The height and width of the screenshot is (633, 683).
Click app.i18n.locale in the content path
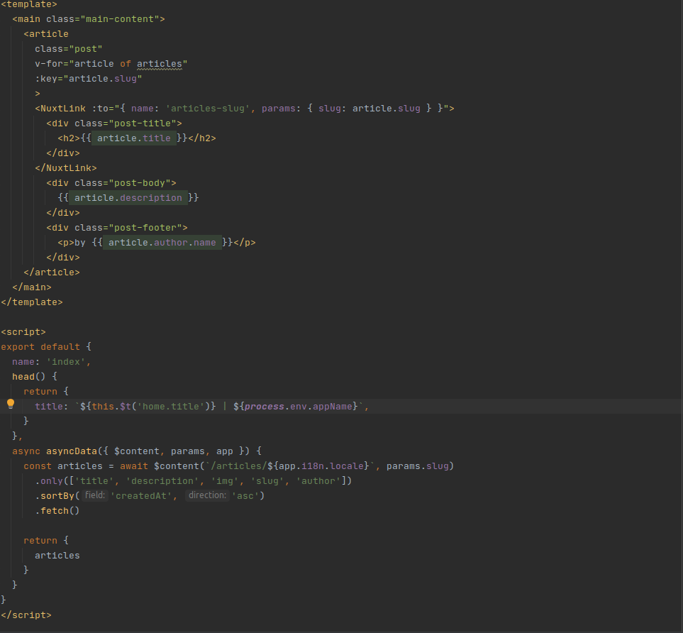coord(321,466)
